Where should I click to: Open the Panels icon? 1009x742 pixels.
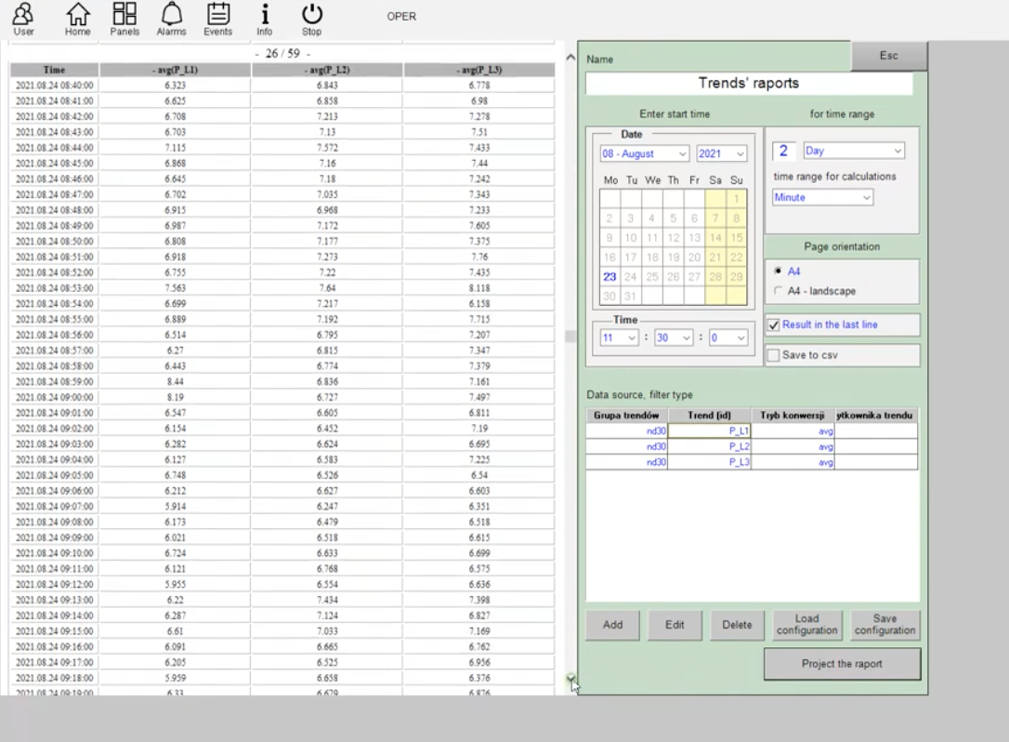pos(124,19)
